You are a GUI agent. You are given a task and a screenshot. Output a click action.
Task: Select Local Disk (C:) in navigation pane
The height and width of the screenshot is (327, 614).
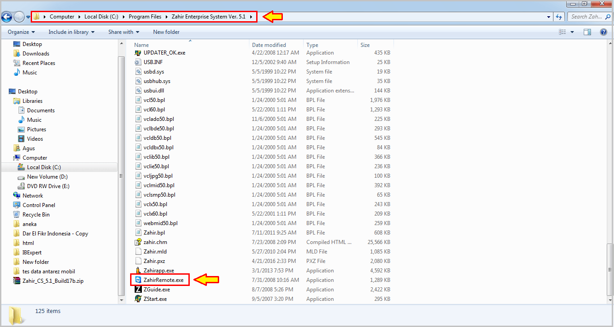point(44,167)
